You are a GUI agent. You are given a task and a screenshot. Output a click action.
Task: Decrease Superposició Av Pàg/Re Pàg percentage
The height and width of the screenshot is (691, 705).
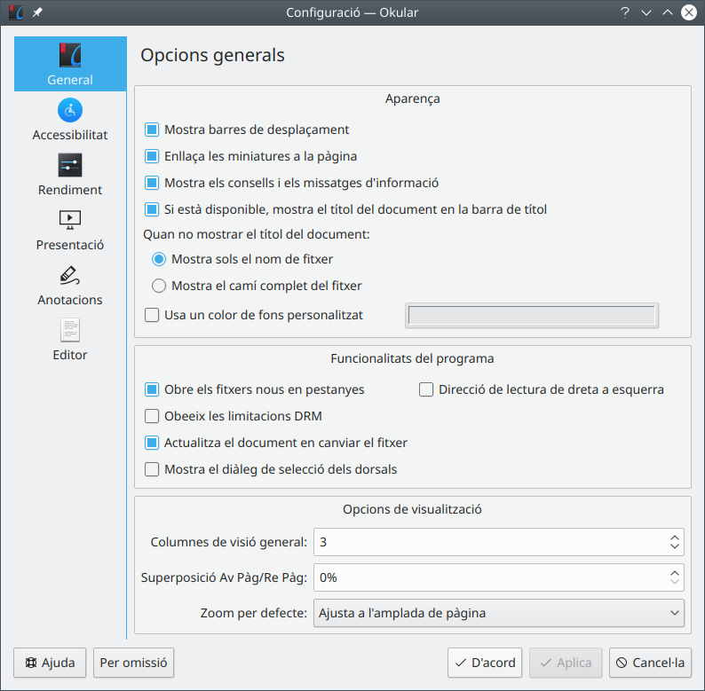click(675, 583)
